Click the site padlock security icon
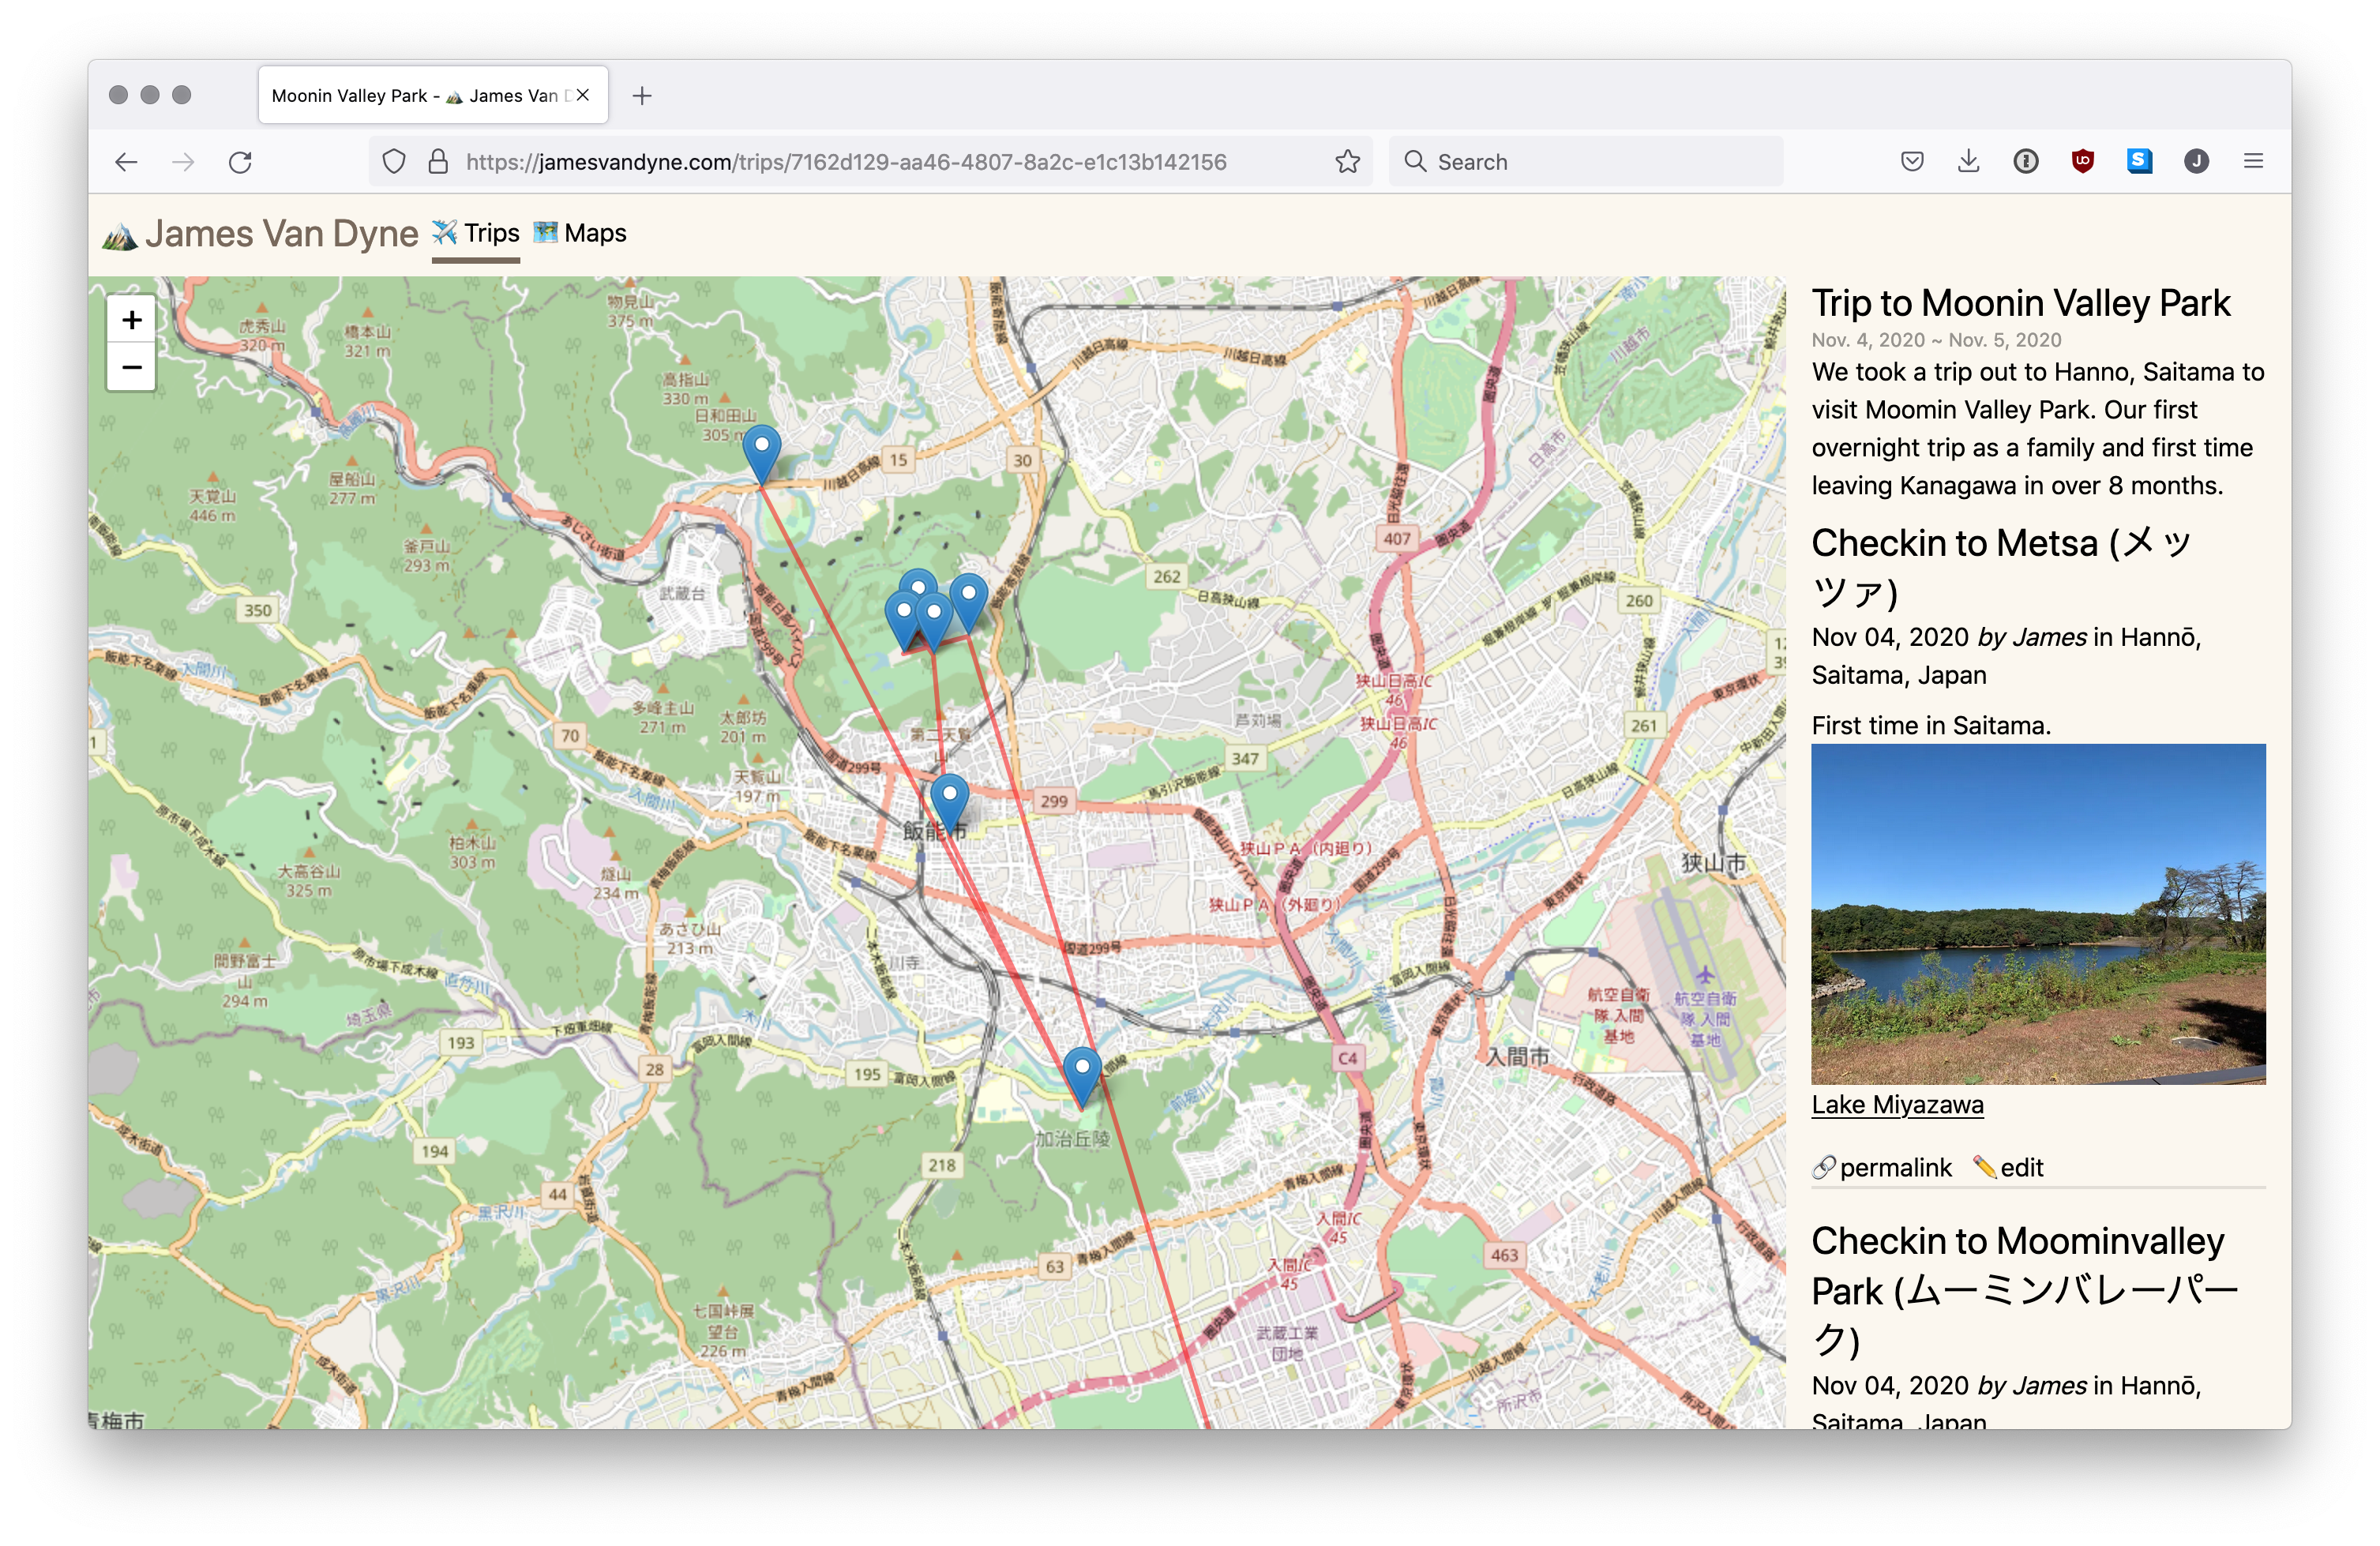2380x1546 pixels. pos(438,162)
